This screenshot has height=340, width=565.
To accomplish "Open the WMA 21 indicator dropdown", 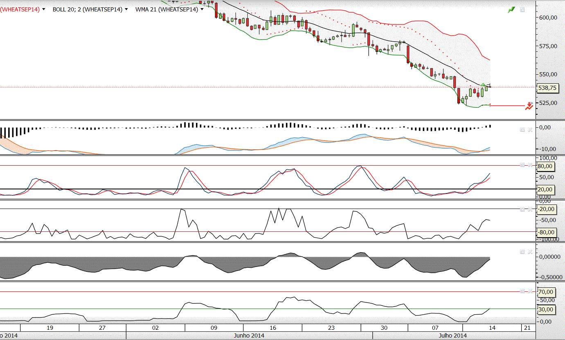I will click(201, 9).
